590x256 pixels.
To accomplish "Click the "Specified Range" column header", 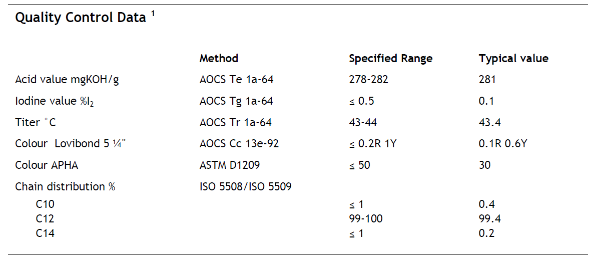I will coord(390,59).
